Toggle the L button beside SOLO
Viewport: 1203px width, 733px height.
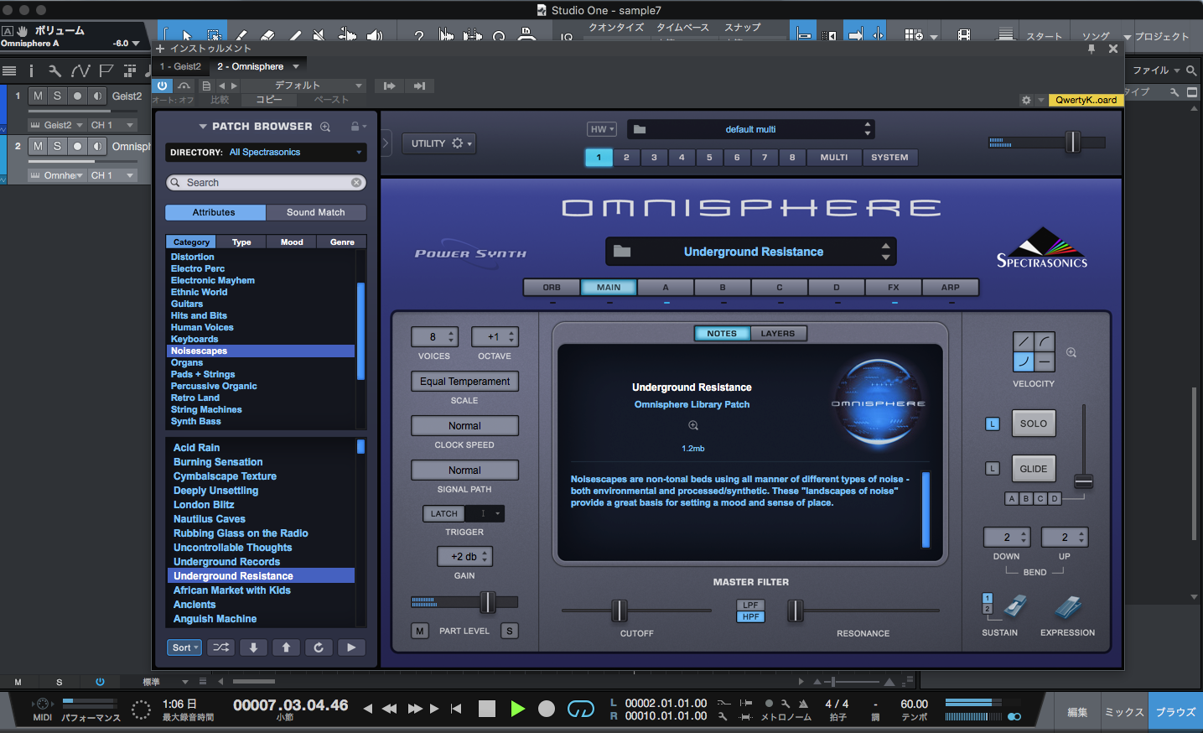point(993,424)
